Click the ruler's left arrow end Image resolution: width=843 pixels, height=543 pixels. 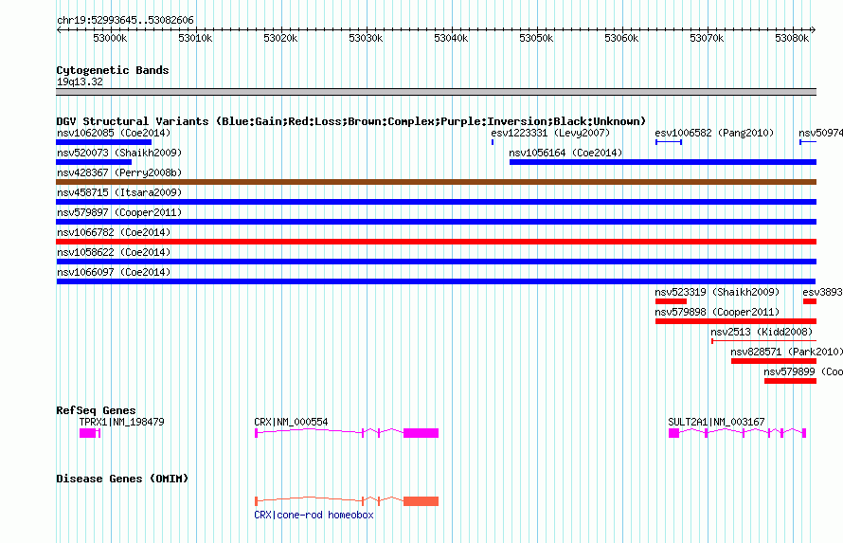(x=59, y=30)
